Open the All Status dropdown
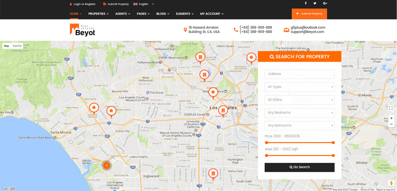 pos(299,100)
